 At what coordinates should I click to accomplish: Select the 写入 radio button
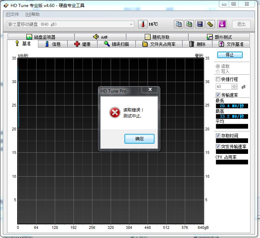point(218,72)
